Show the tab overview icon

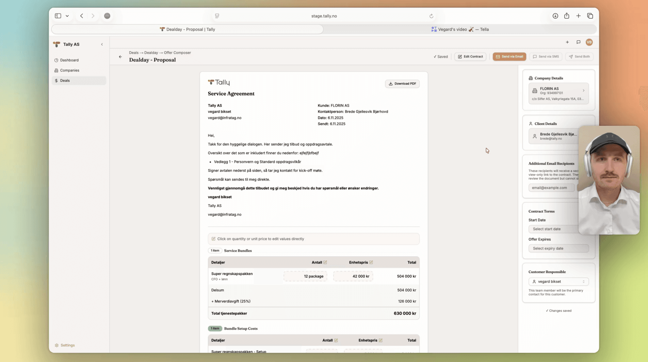(590, 16)
